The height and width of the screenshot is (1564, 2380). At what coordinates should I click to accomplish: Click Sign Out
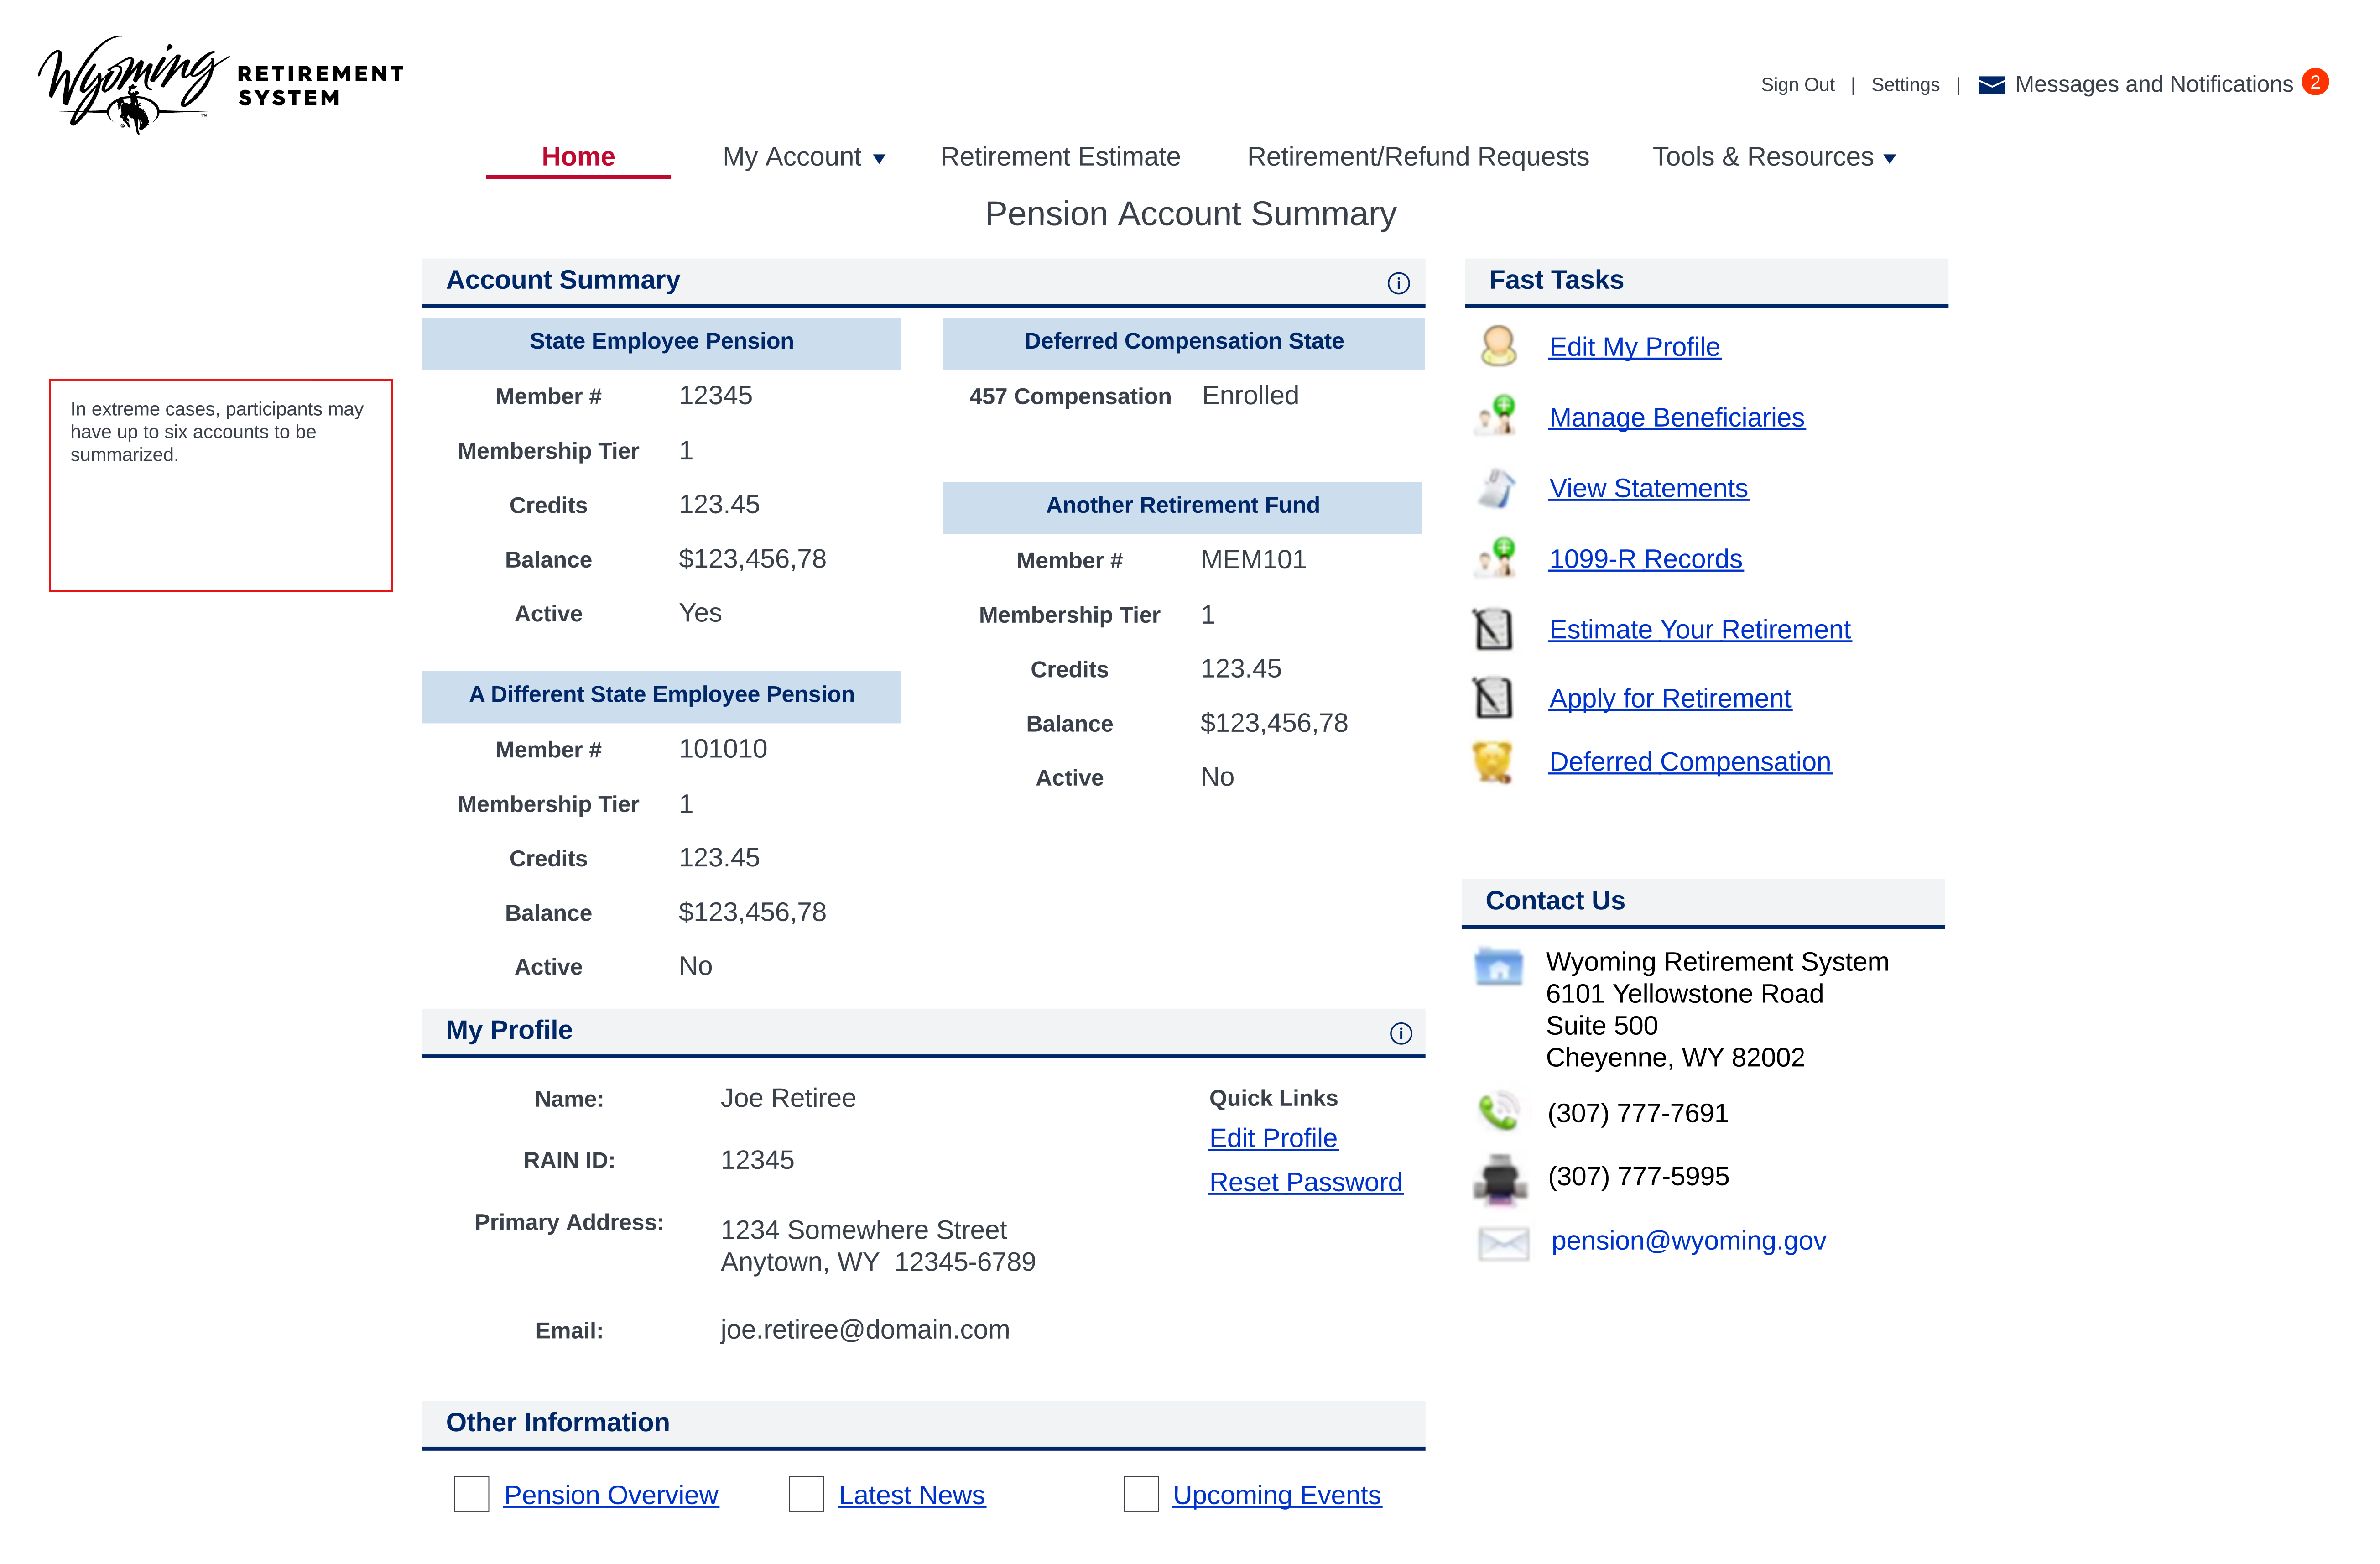pyautogui.click(x=1797, y=85)
